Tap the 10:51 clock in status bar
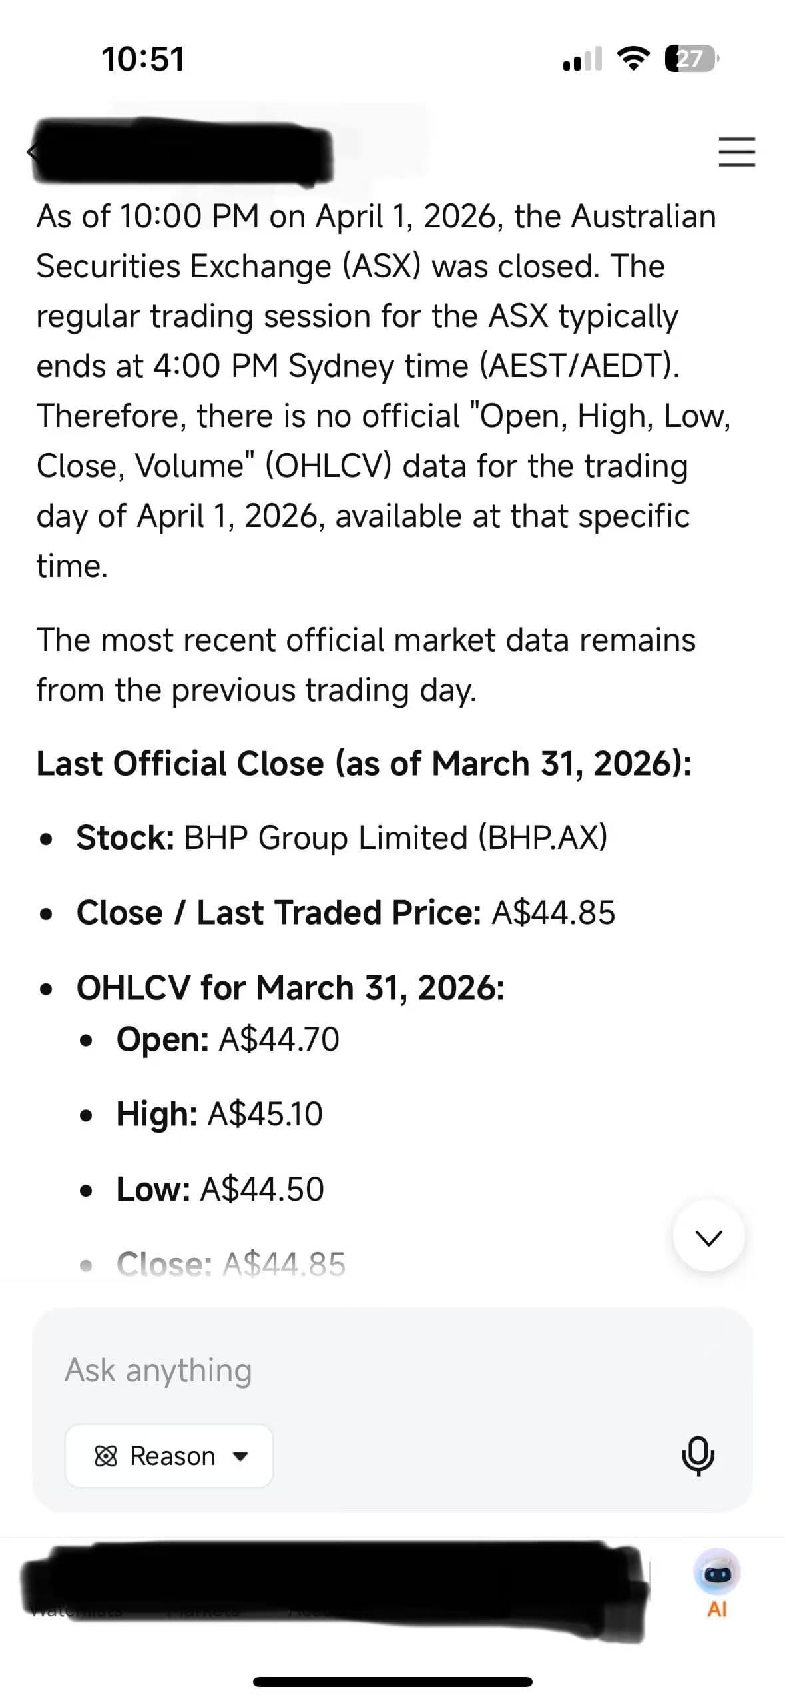 pos(143,59)
